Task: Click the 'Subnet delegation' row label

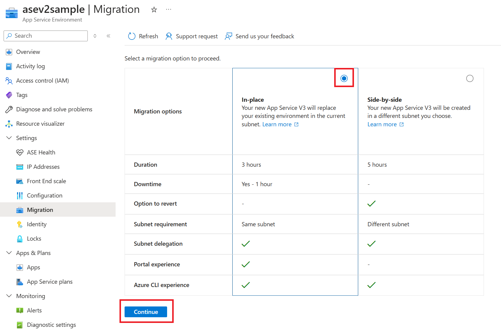Action: [158, 244]
